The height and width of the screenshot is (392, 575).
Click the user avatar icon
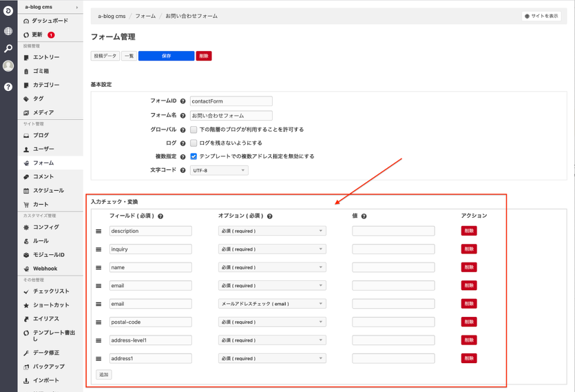point(8,66)
